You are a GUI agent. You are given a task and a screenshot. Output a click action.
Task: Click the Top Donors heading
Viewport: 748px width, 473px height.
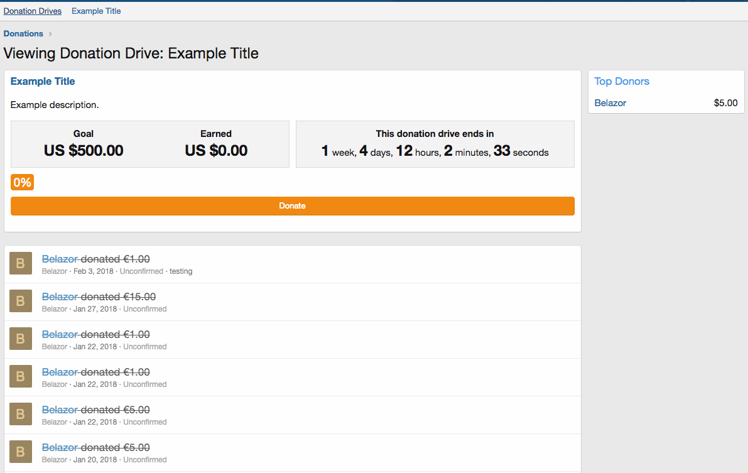(622, 81)
